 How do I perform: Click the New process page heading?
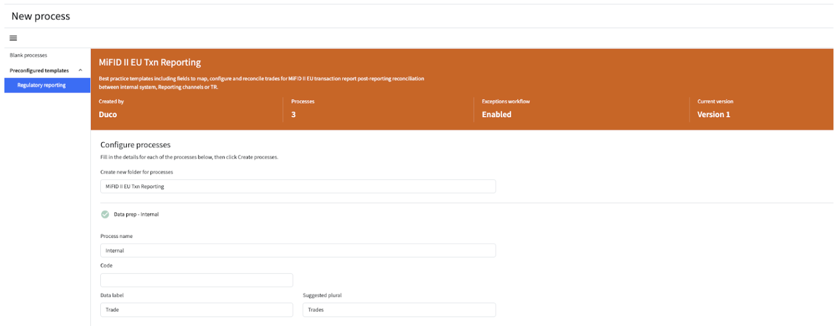click(x=41, y=16)
